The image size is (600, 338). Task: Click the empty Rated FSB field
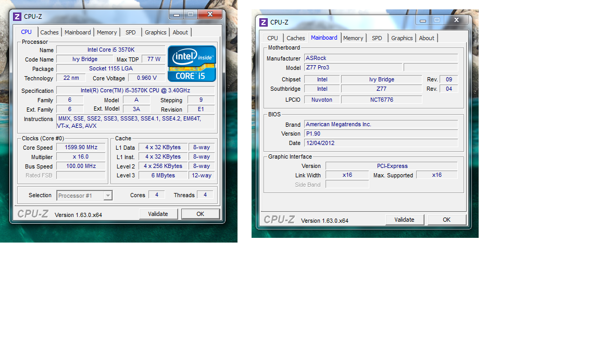pos(81,175)
